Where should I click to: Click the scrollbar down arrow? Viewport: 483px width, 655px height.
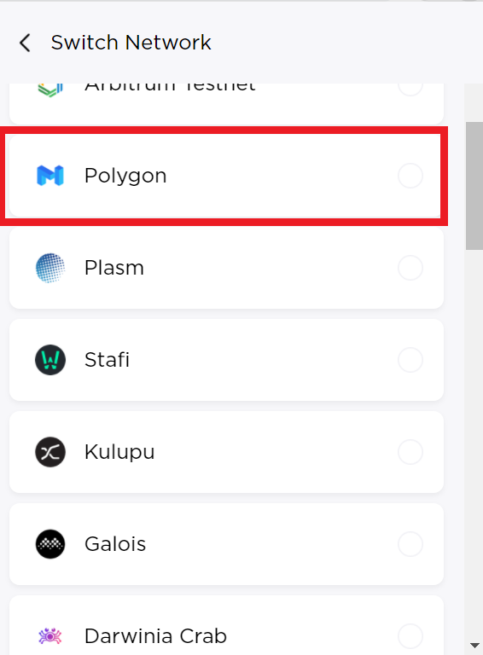(474, 646)
